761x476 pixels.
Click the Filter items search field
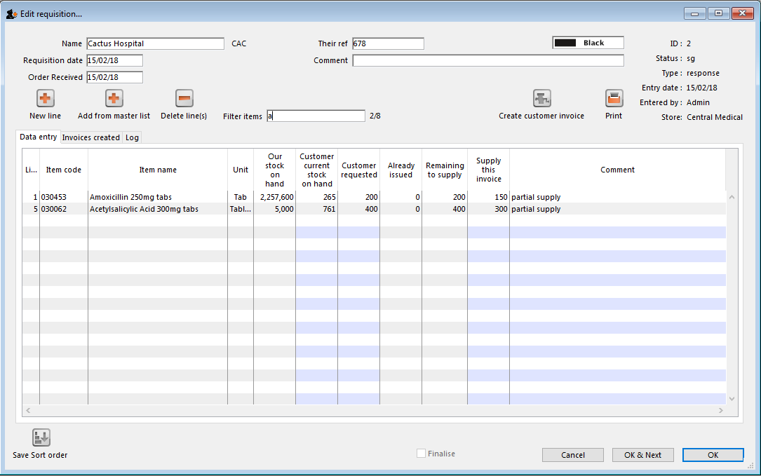(316, 116)
